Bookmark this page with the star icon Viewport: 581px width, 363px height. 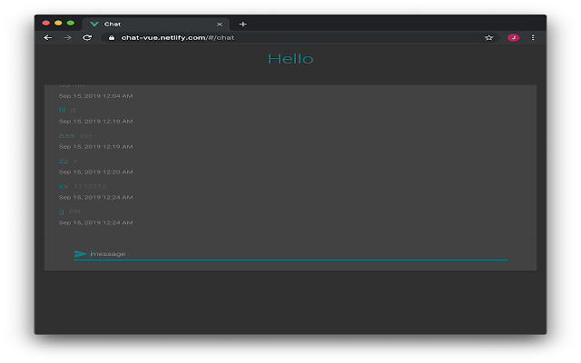click(x=488, y=38)
